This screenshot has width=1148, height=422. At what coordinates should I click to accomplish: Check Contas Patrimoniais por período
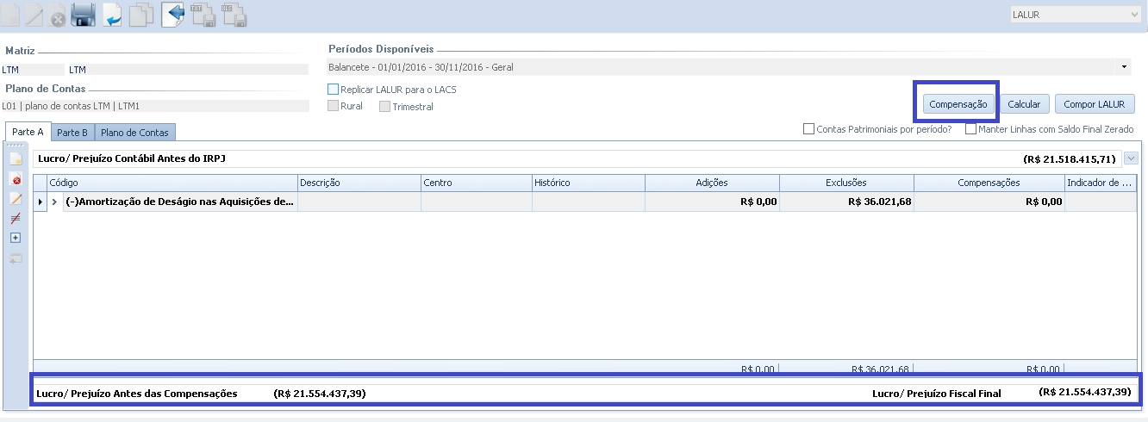(808, 129)
